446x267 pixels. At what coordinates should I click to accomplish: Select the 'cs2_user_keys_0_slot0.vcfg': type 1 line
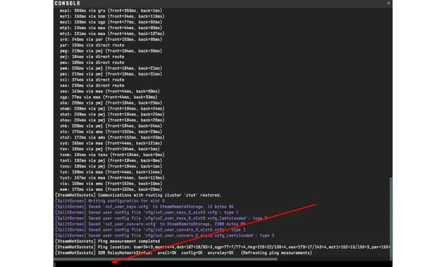[147, 212]
